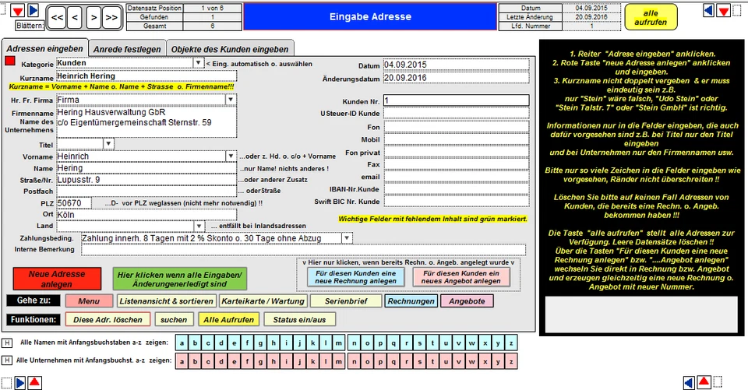748x390 pixels.
Task: Open the Hr. Fr. Firma dropdown
Action: point(231,100)
